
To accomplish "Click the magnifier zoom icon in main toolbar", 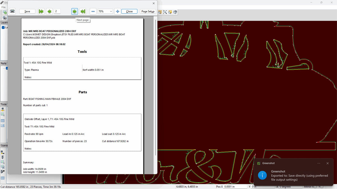I will point(165,12).
